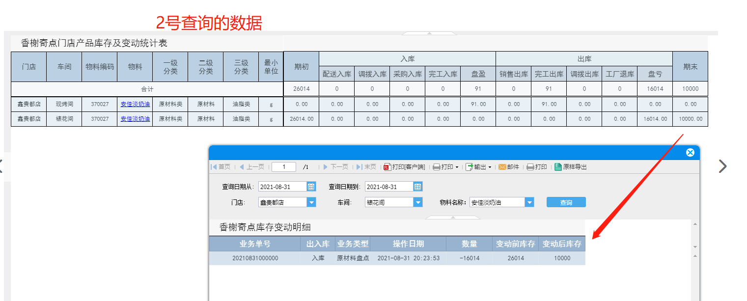Screen dimensions: 747x301
Task: Expand the 门店 dropdown
Action: [x=311, y=202]
